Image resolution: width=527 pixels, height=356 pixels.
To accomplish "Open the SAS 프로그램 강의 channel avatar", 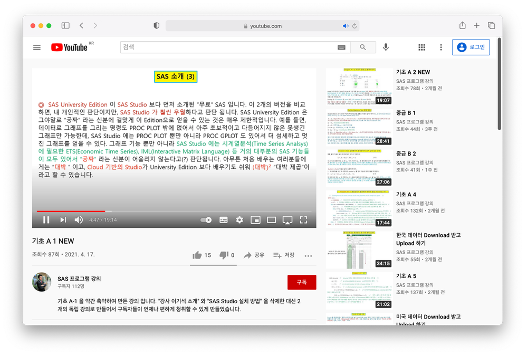I will pyautogui.click(x=42, y=282).
